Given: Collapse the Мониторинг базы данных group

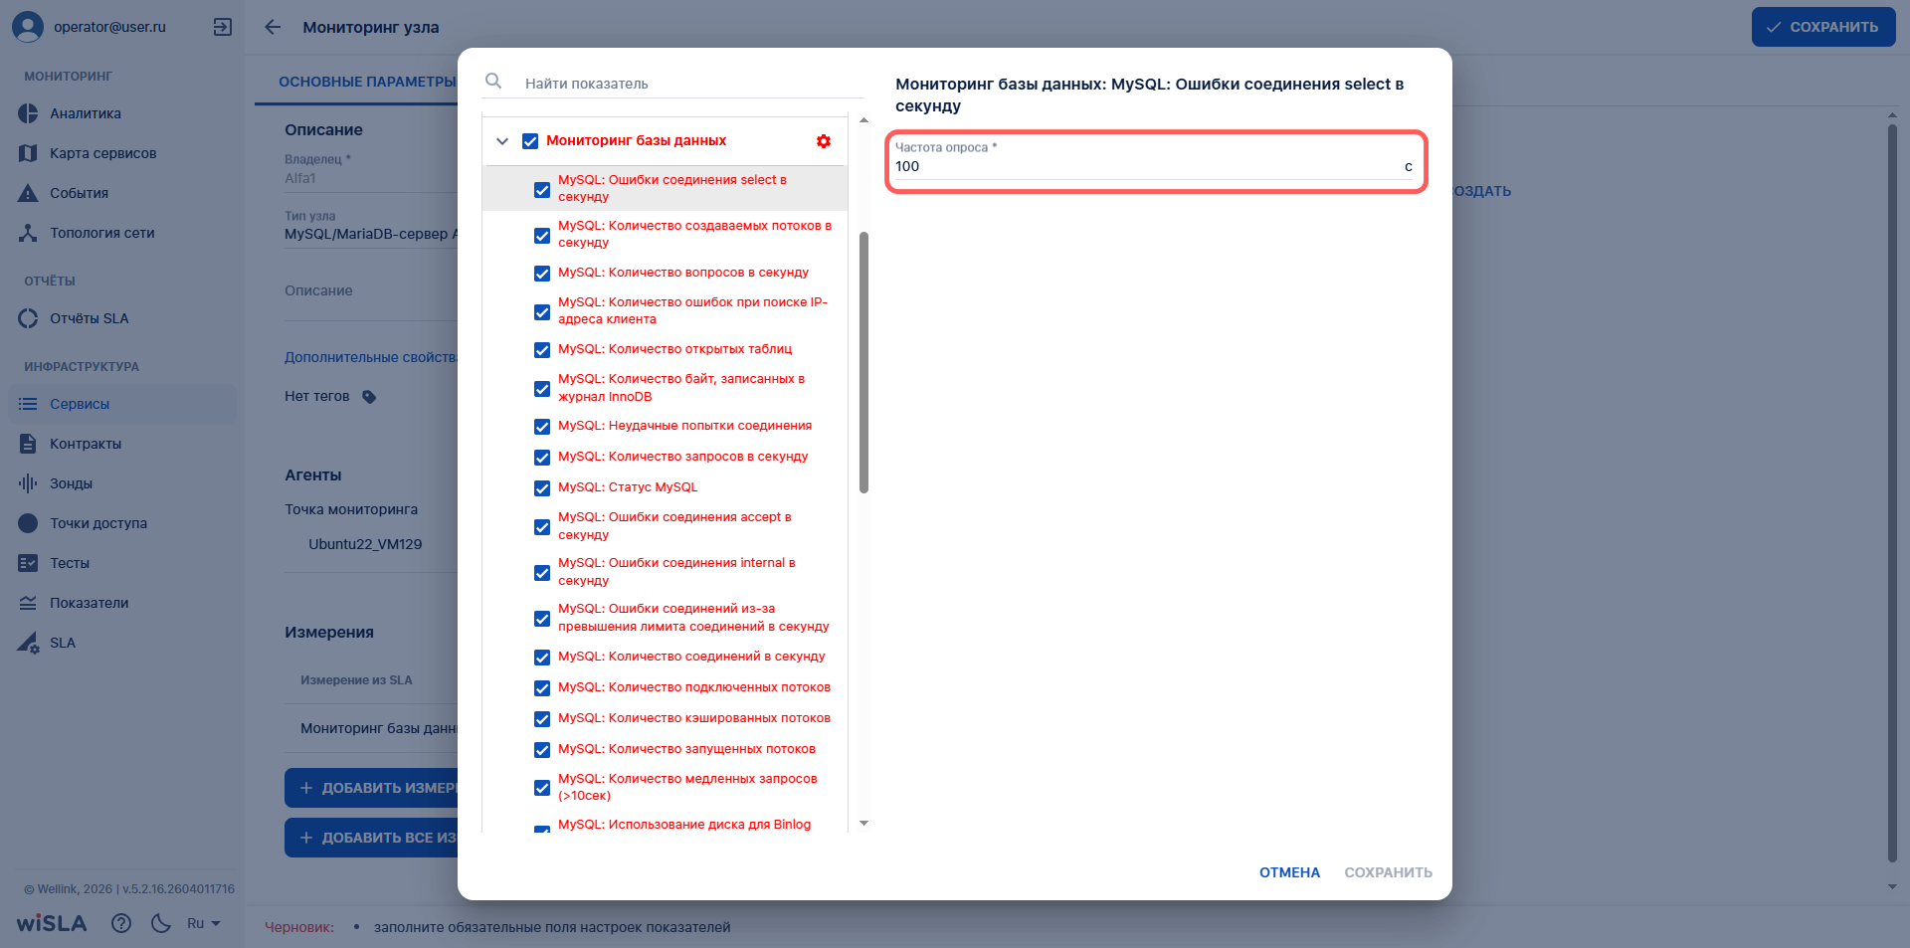Looking at the screenshot, I should pyautogui.click(x=502, y=141).
